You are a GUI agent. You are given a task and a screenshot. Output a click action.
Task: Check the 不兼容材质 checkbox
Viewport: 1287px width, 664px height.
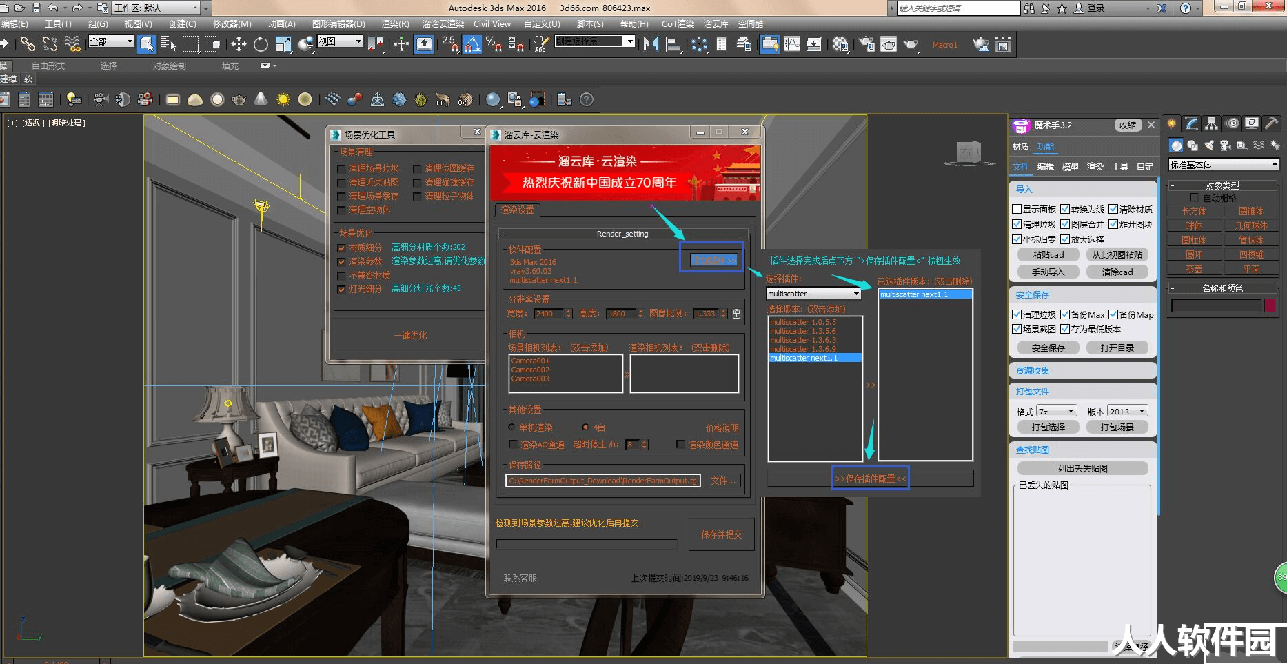(x=341, y=276)
